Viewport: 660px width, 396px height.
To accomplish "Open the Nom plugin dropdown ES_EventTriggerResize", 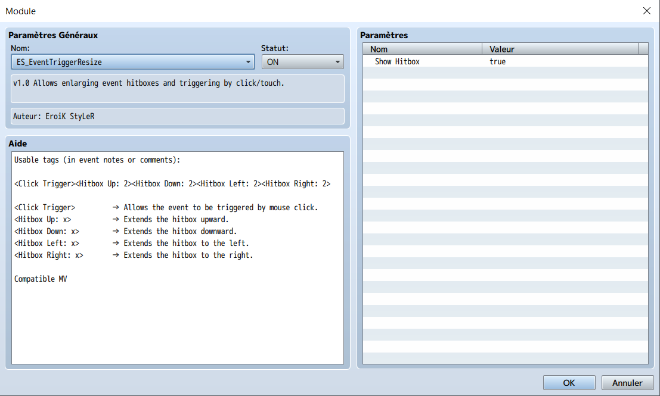I will pos(132,62).
